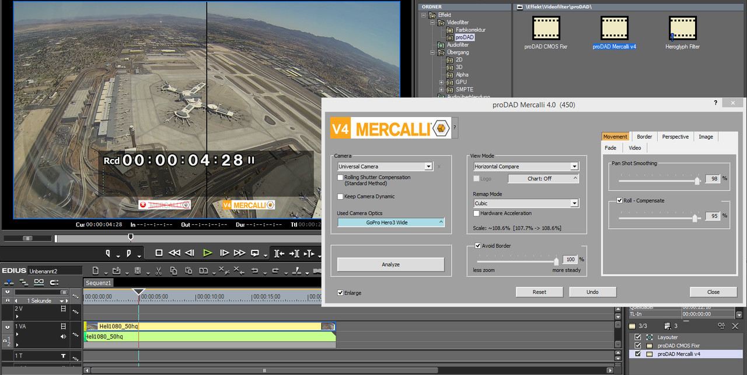Viewport: 747px width, 375px height.
Task: Uncheck Roll - Compensate option
Action: pyautogui.click(x=619, y=200)
